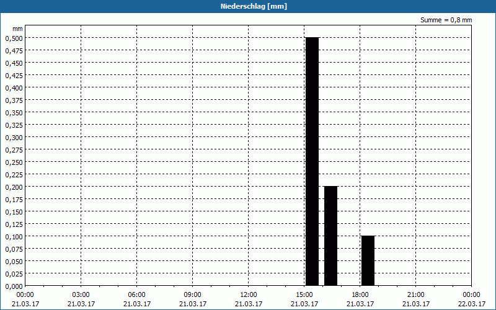Select the 21:00 time axis label
496x310 pixels.
(416, 294)
